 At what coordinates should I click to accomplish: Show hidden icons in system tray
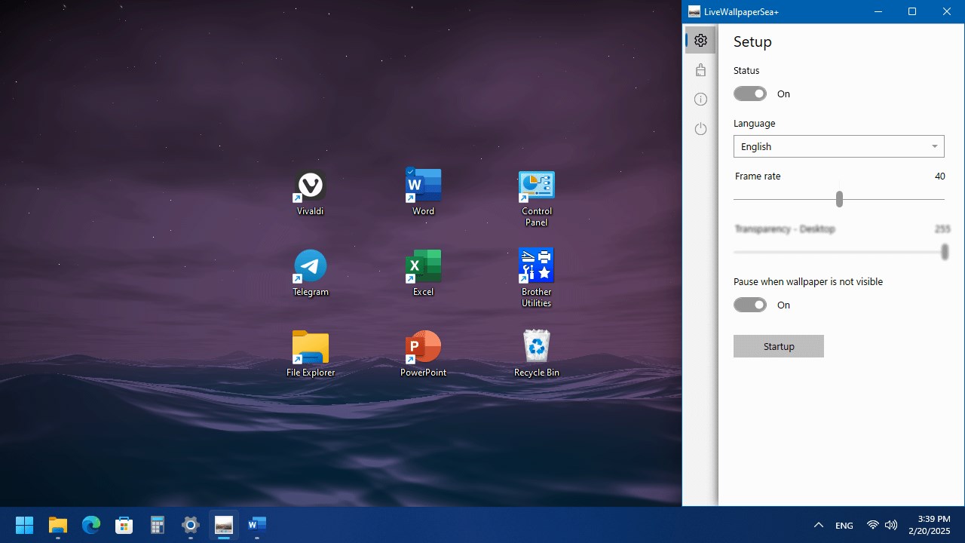[818, 525]
